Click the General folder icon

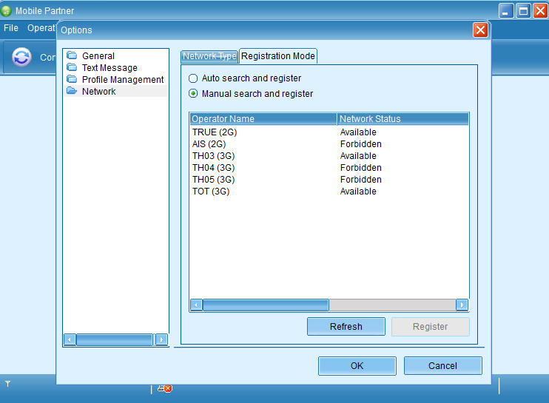[x=72, y=55]
